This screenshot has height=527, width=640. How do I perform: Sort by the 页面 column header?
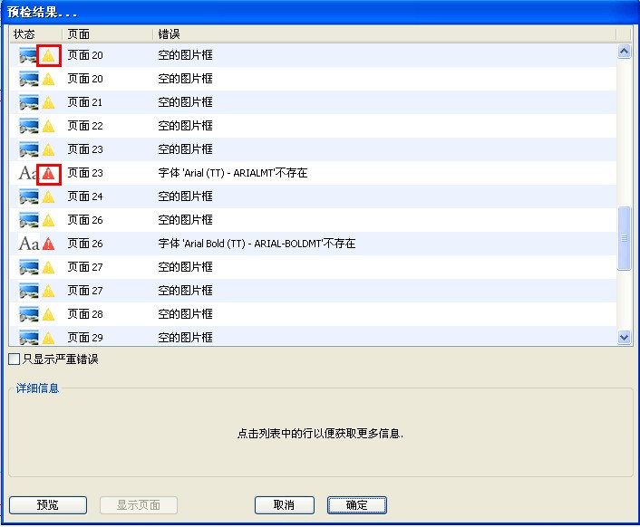pyautogui.click(x=107, y=34)
